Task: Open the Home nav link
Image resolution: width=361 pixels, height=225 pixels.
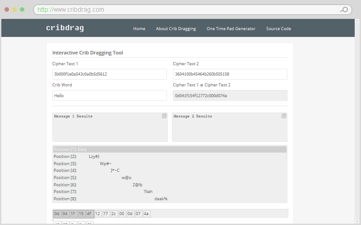Action: pos(139,29)
